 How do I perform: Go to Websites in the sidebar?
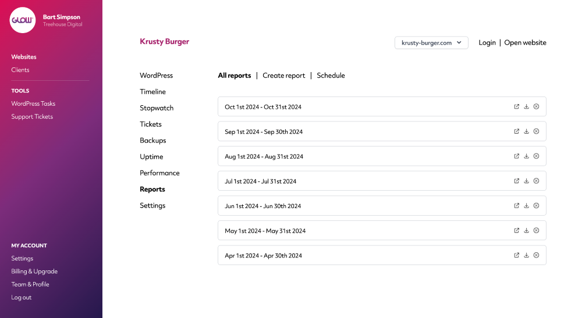pos(24,57)
